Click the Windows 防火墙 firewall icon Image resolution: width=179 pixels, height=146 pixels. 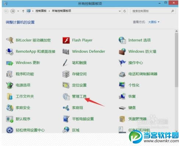122,51
